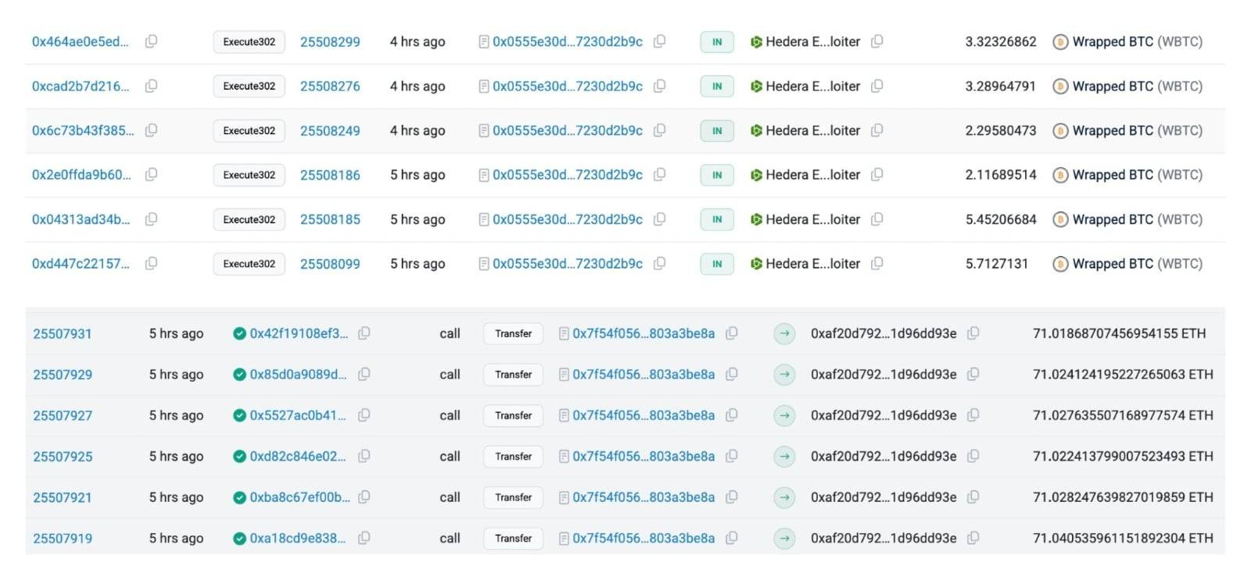Click WBTC token icon in 5.7127131 row
Viewport: 1251px width, 580px height.
[1060, 265]
